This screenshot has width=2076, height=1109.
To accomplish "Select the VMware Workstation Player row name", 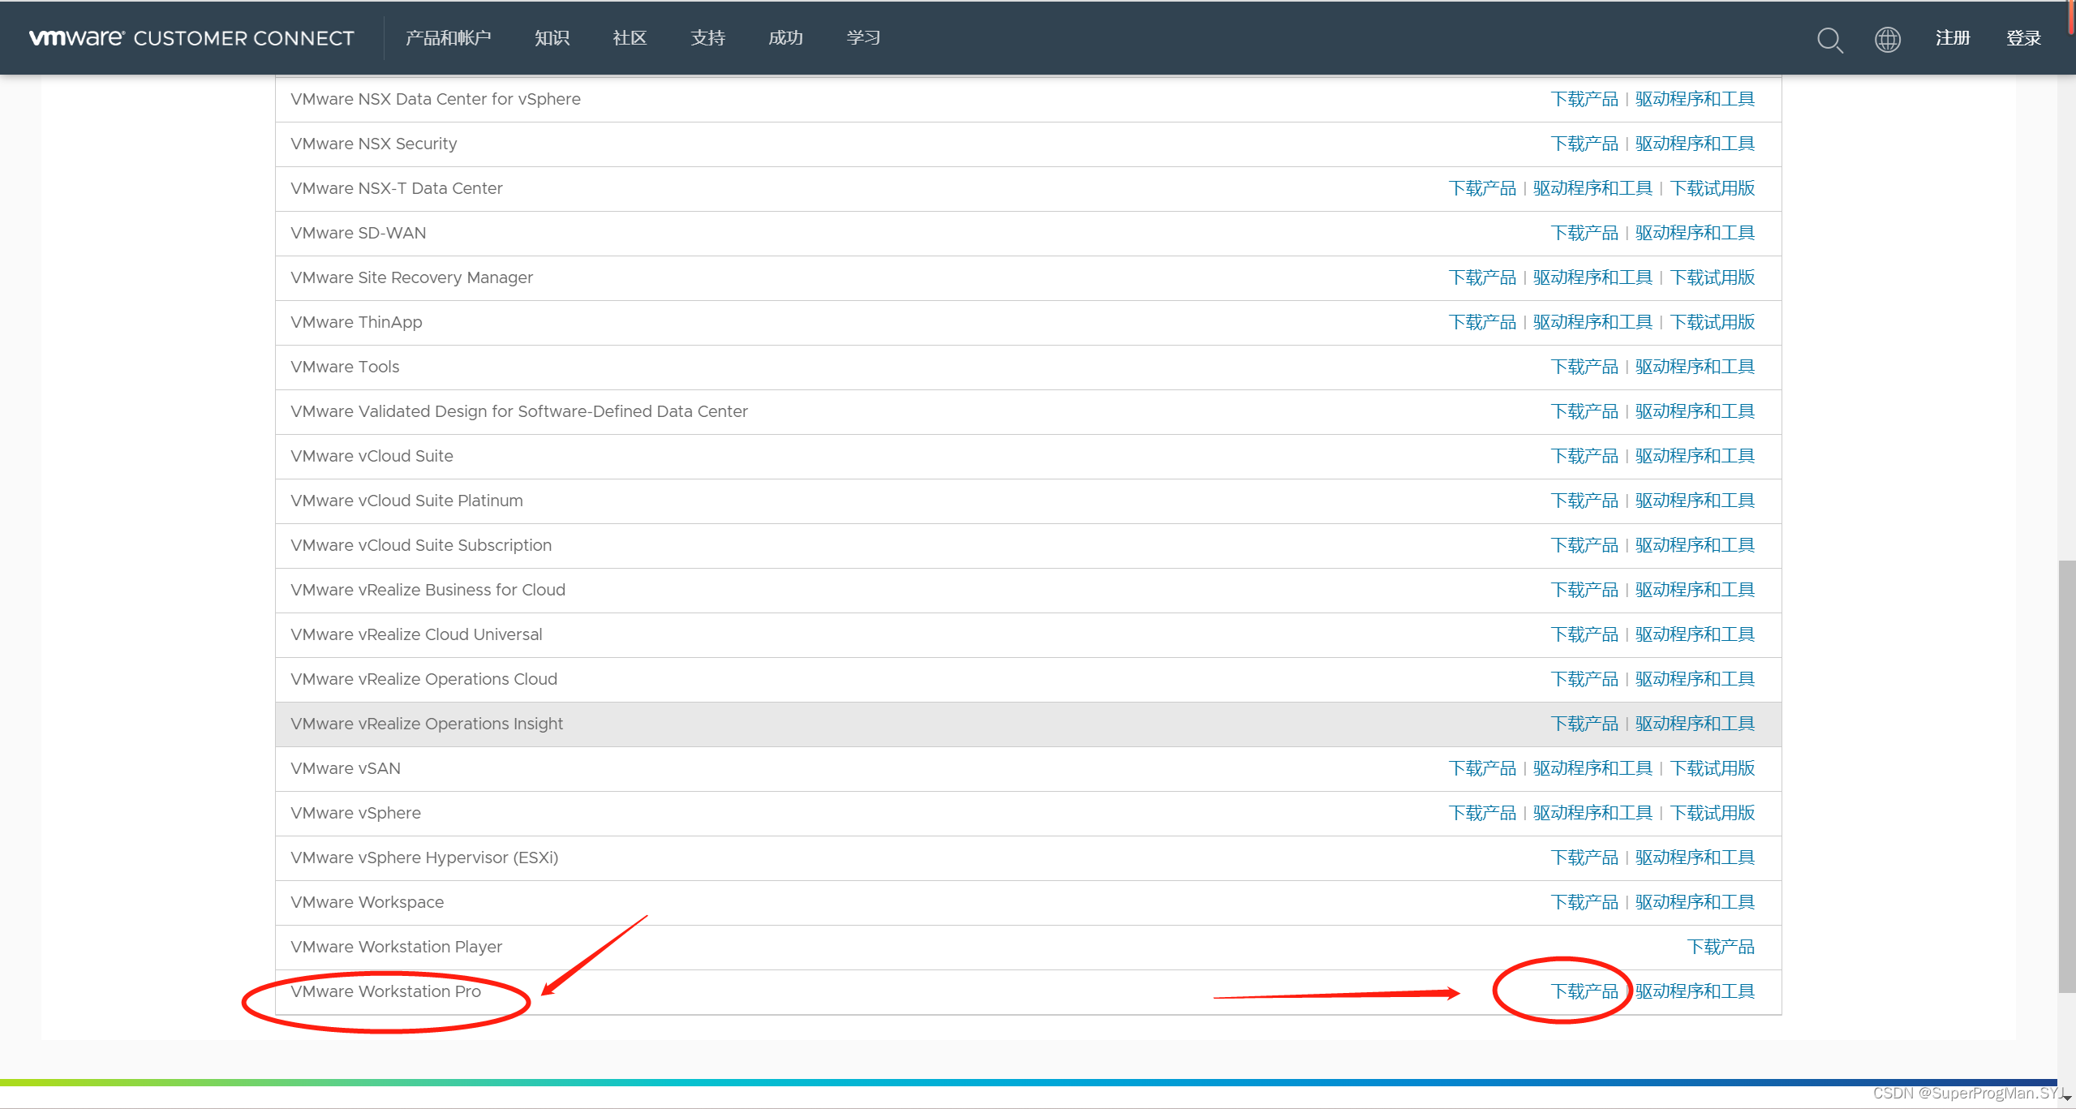I will click(x=396, y=947).
